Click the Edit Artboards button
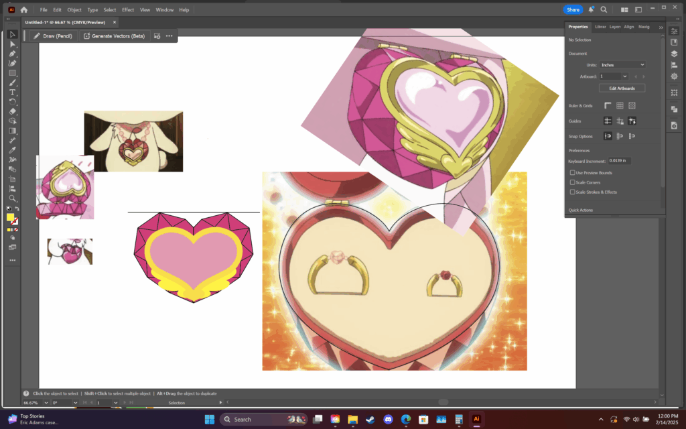 [622, 88]
